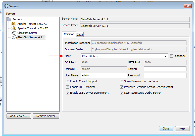
Task: Switch to the Java tab
Action: [x=80, y=35]
